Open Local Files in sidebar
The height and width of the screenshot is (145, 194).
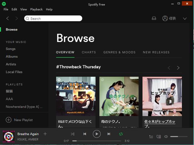(x=14, y=72)
